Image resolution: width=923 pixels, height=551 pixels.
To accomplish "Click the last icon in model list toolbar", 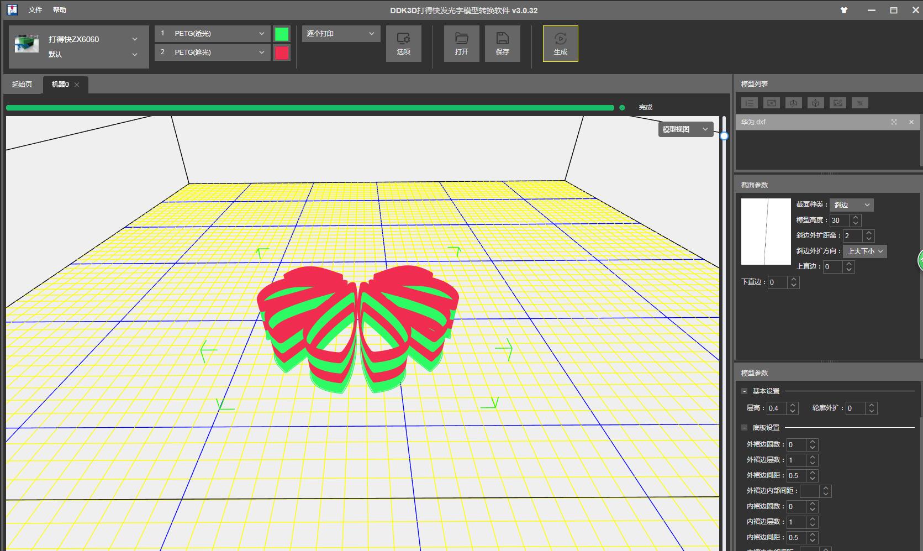I will point(860,103).
